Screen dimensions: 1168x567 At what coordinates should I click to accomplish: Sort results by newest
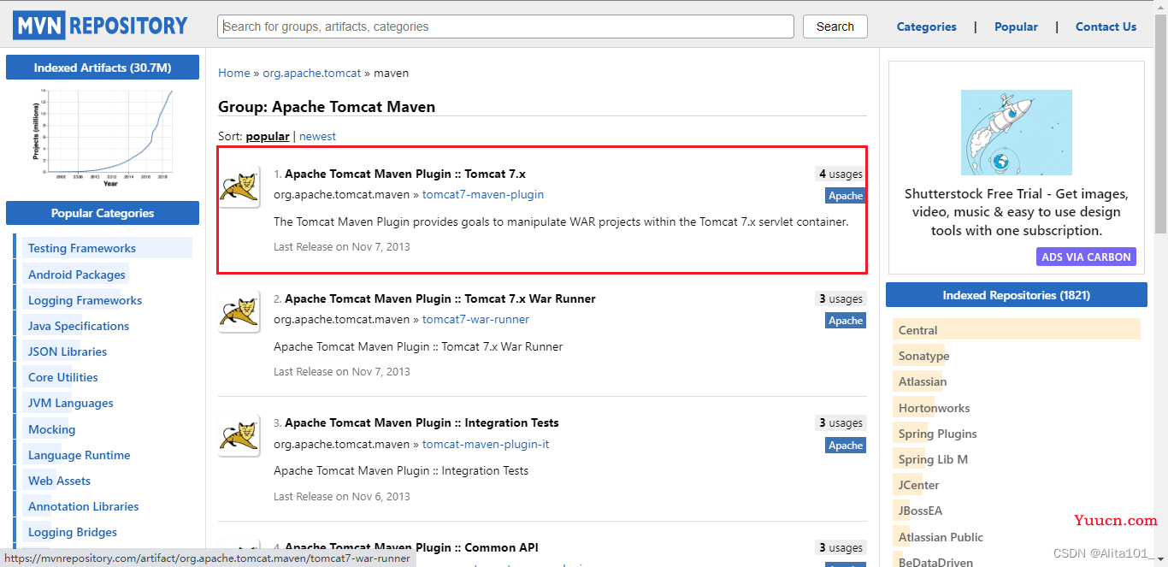pos(317,136)
